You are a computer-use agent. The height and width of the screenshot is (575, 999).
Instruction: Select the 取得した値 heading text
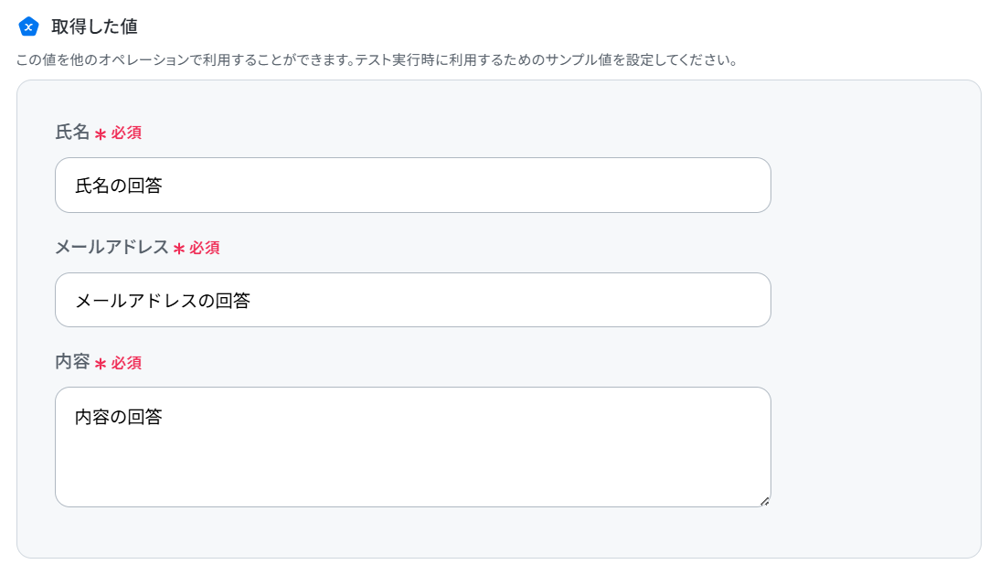[94, 27]
